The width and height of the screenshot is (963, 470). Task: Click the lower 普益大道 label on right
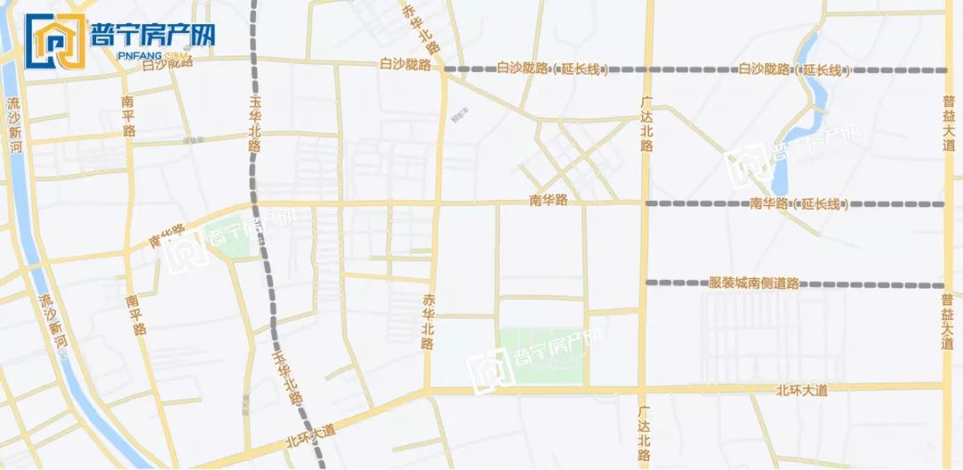[948, 321]
